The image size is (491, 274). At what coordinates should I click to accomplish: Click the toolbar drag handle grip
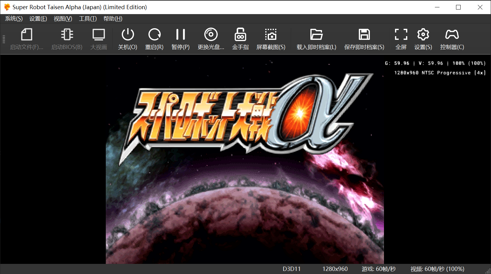click(4, 39)
